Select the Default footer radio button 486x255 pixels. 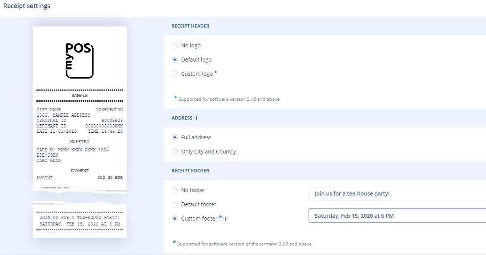click(175, 204)
